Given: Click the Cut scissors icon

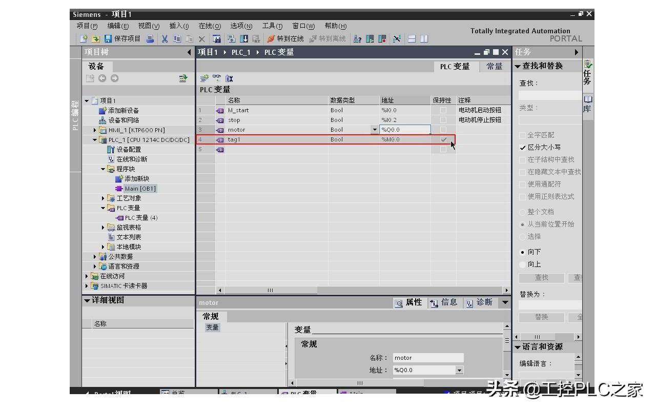Looking at the screenshot, I should click(165, 39).
